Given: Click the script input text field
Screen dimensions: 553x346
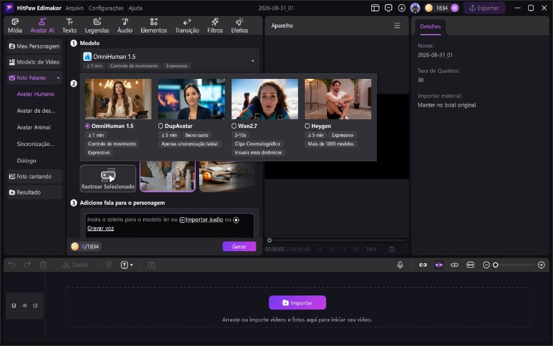Looking at the screenshot, I should point(169,226).
